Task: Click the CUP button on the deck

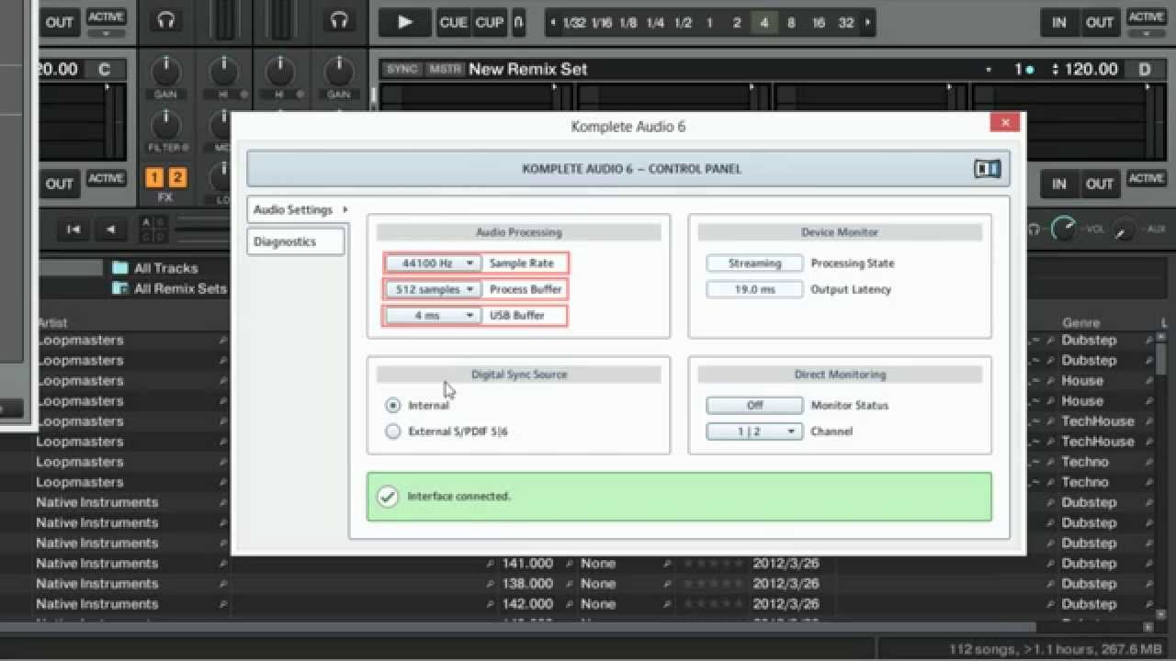Action: 490,22
